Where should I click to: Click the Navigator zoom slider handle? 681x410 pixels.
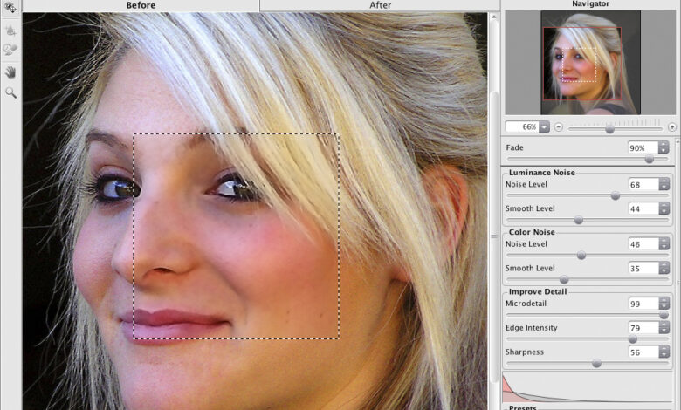tap(609, 127)
